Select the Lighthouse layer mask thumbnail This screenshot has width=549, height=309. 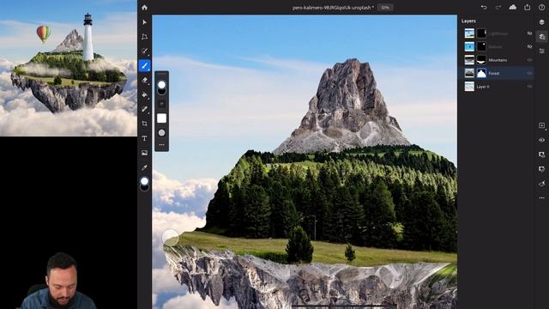[482, 33]
